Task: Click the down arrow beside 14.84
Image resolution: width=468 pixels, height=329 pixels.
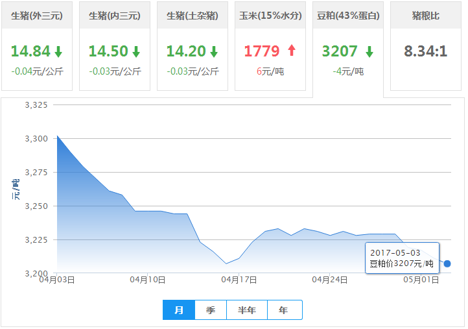Action: (58, 51)
